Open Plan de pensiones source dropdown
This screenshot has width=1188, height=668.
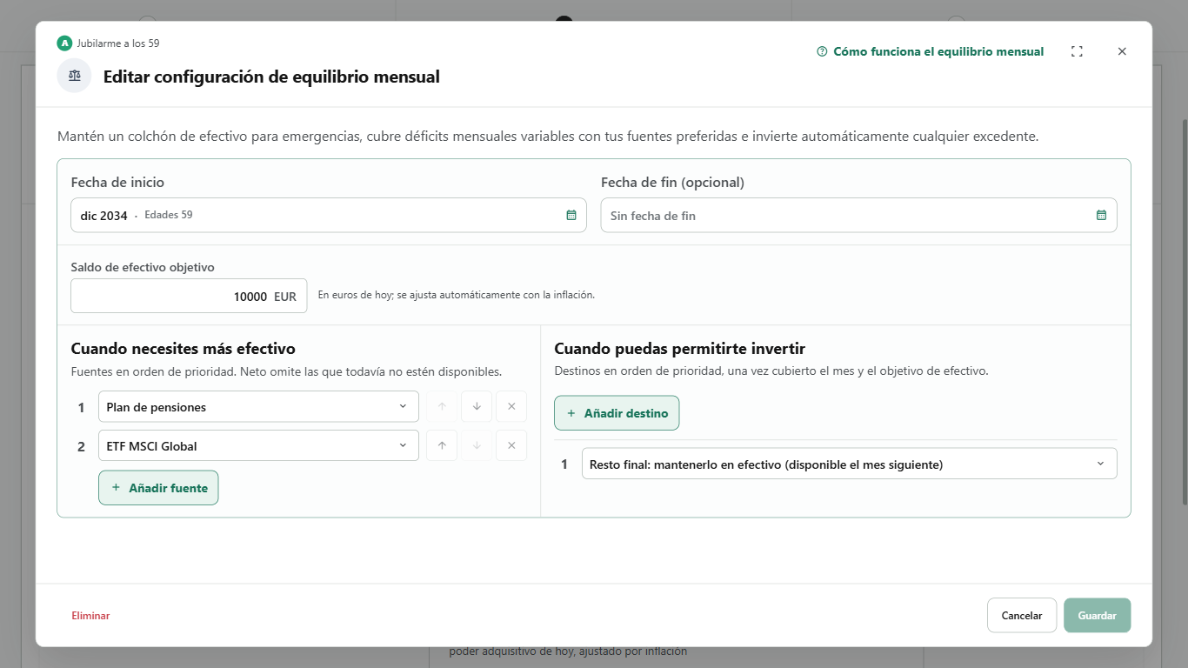tap(258, 407)
